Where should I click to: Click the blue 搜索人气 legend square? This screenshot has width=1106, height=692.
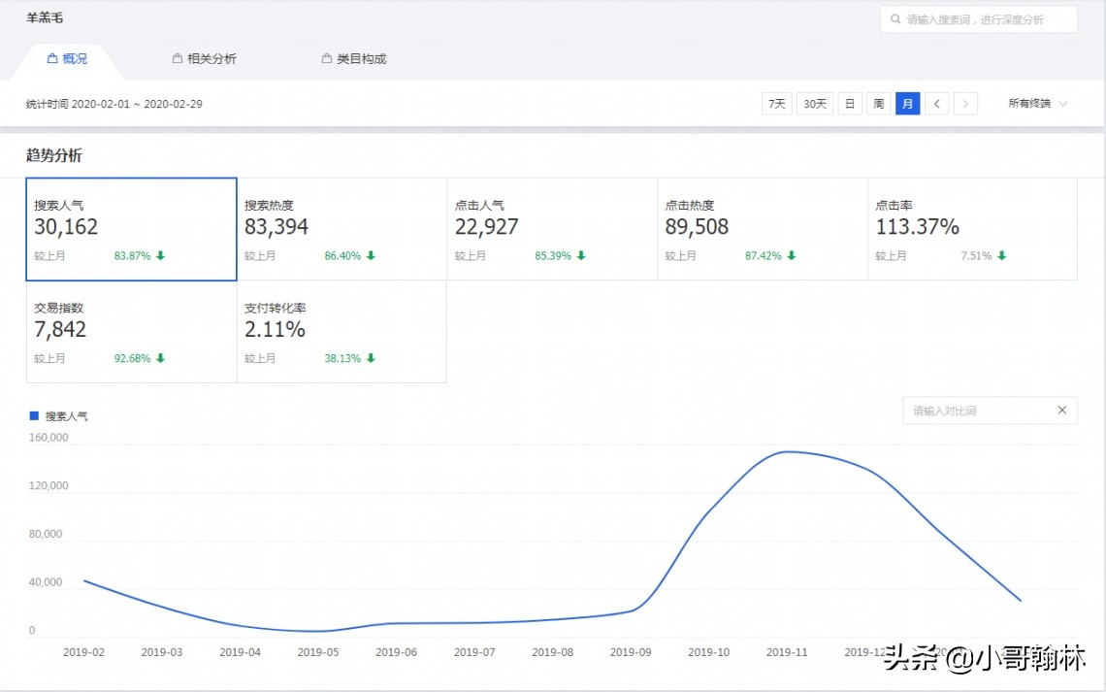coord(35,415)
